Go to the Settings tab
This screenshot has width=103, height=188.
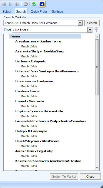(x=57, y=12)
